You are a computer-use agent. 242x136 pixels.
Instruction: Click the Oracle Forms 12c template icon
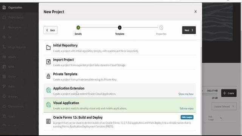coord(48,121)
